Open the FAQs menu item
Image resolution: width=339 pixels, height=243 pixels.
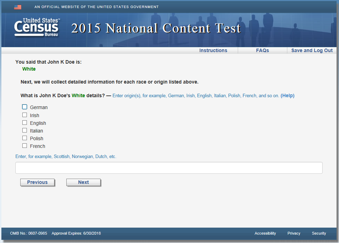point(263,50)
